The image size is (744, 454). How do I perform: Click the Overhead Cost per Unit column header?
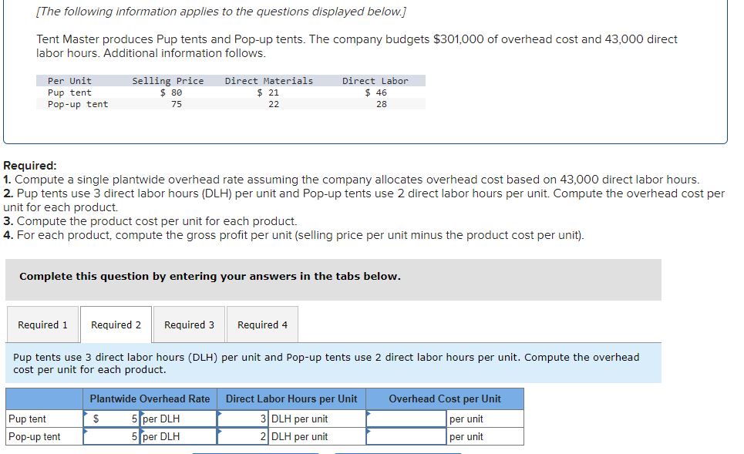(446, 399)
